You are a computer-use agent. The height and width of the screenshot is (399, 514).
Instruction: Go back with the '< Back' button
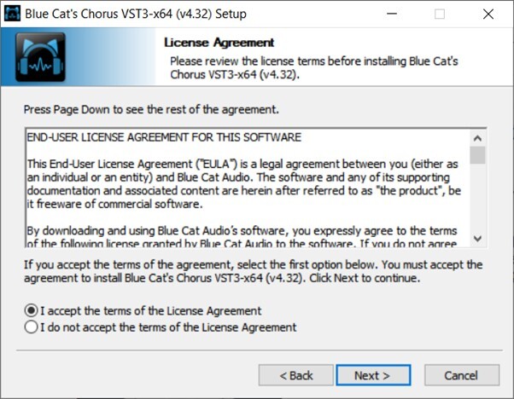296,375
